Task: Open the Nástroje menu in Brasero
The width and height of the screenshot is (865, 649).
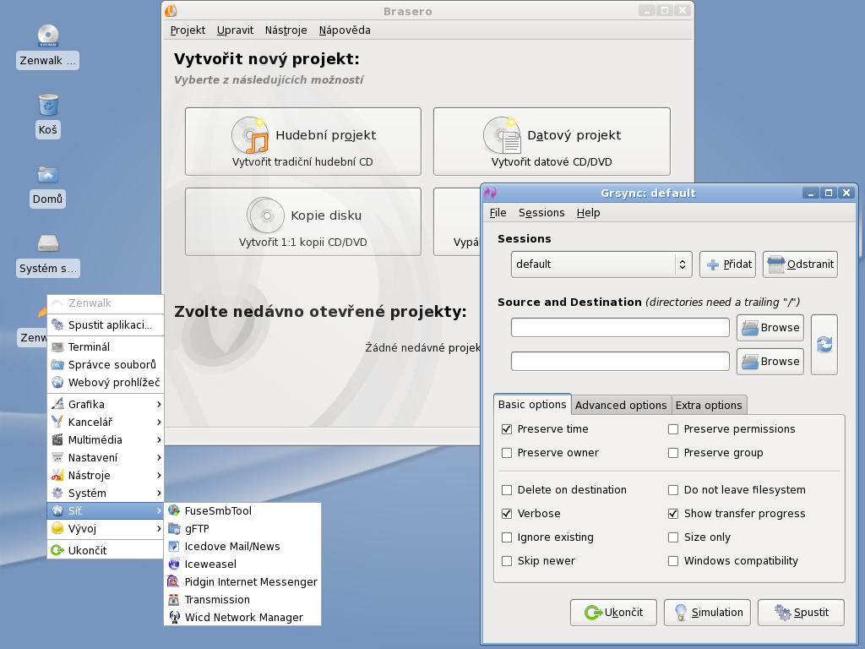Action: (x=286, y=30)
